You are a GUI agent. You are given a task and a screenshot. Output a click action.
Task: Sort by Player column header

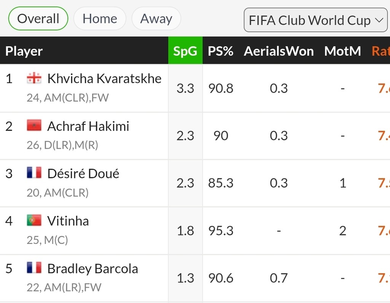pyautogui.click(x=24, y=51)
